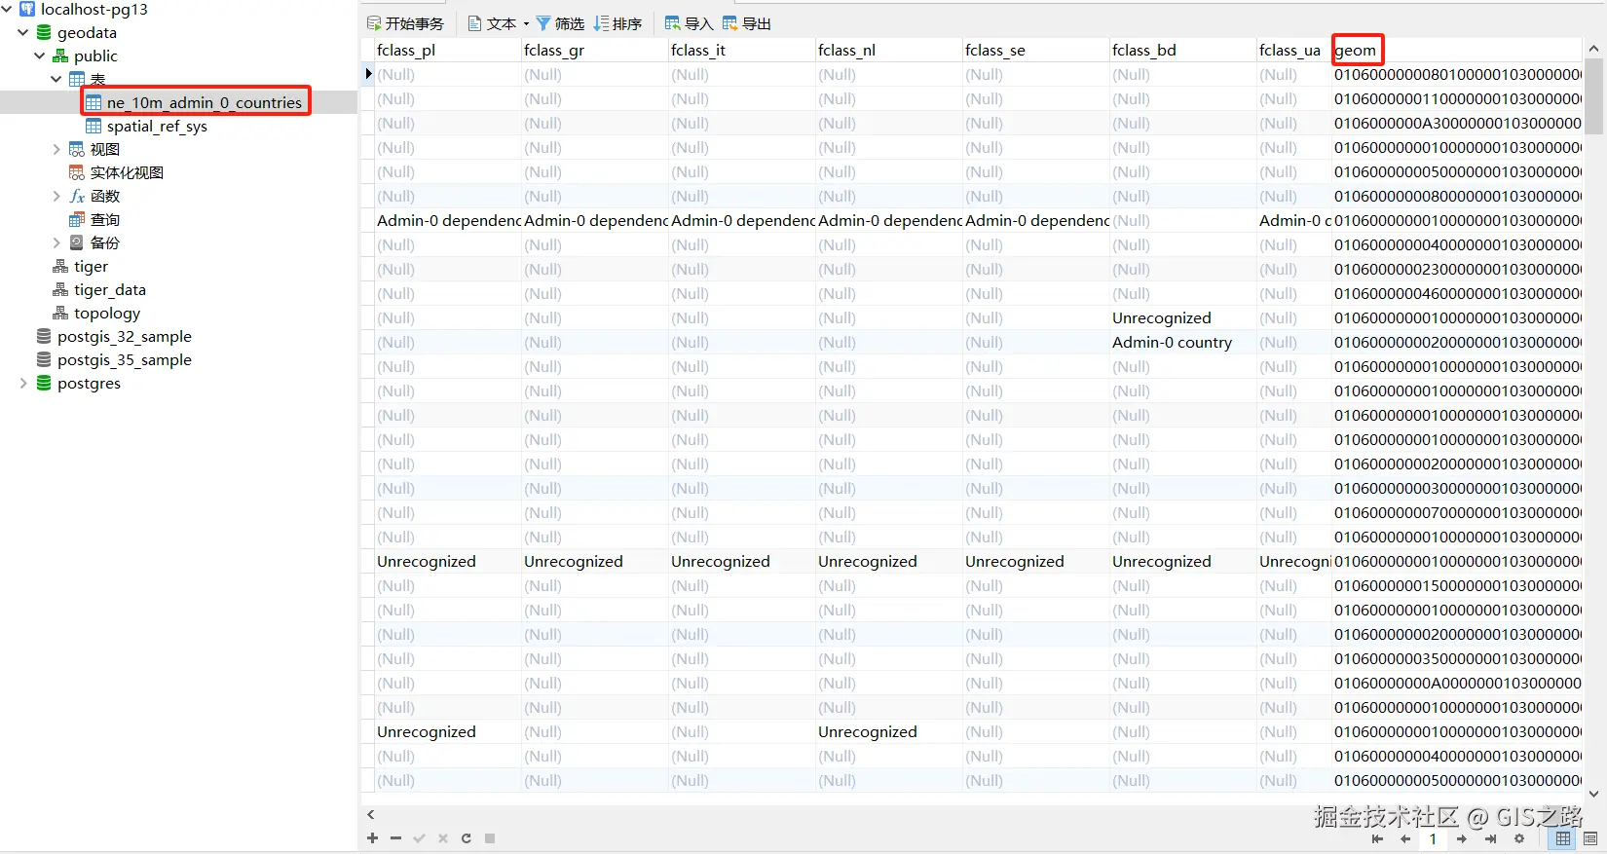Select the tiger_data schema
1607x854 pixels.
coord(109,289)
